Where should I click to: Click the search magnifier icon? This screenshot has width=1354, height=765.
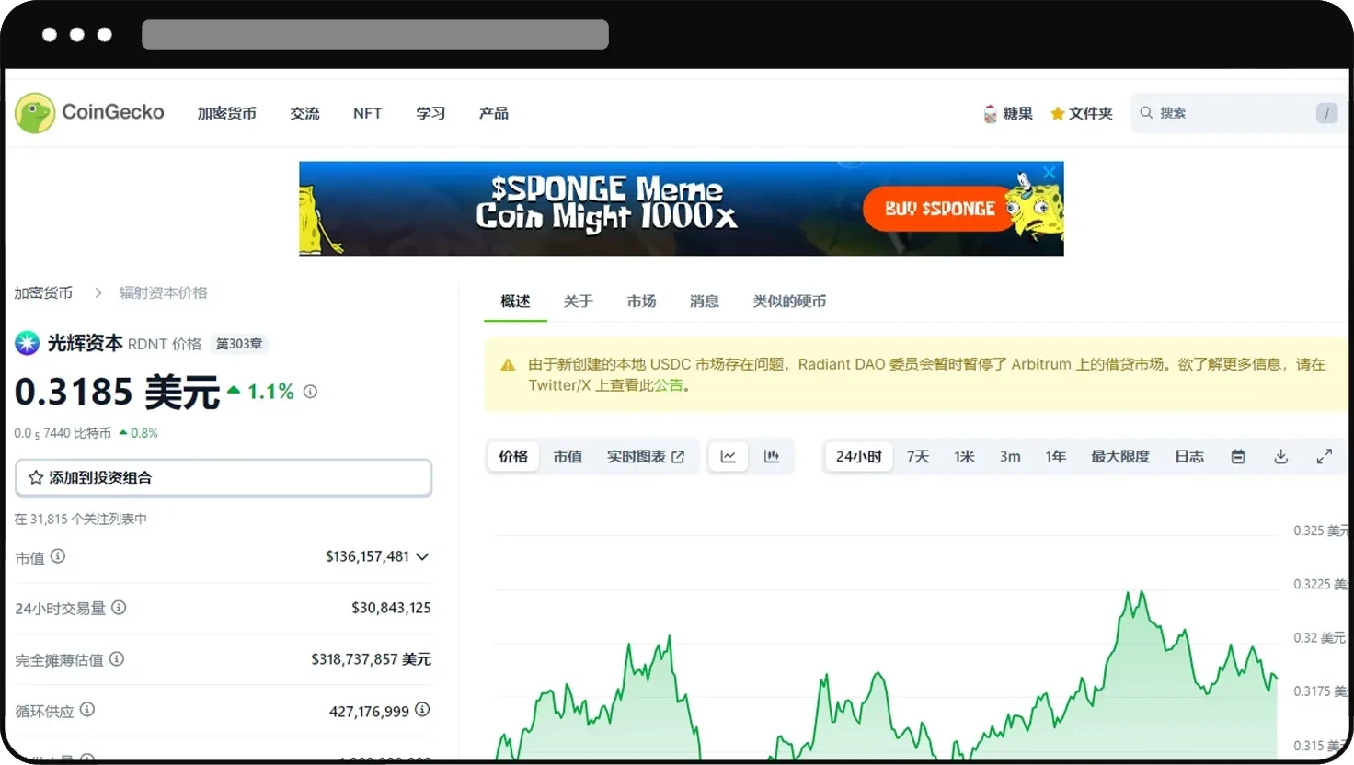point(1146,112)
